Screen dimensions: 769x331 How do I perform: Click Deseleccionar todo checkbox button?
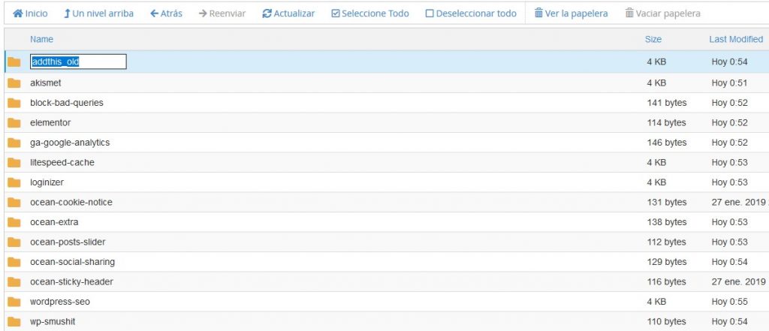coord(471,14)
